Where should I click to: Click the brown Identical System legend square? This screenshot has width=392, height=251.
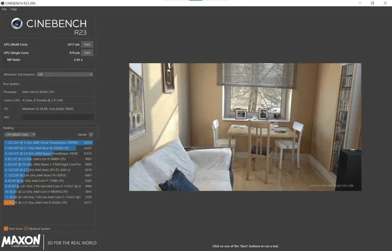pyautogui.click(x=26, y=229)
